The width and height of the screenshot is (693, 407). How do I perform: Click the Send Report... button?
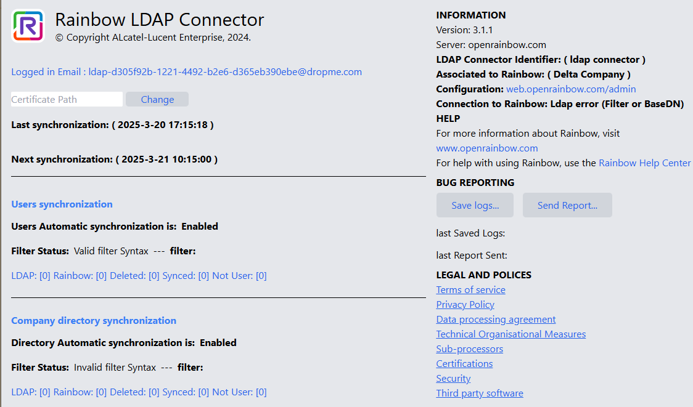pyautogui.click(x=567, y=205)
